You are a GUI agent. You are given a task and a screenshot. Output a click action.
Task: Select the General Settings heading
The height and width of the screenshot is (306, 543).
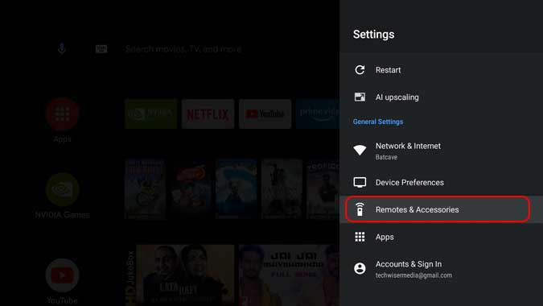coord(378,122)
